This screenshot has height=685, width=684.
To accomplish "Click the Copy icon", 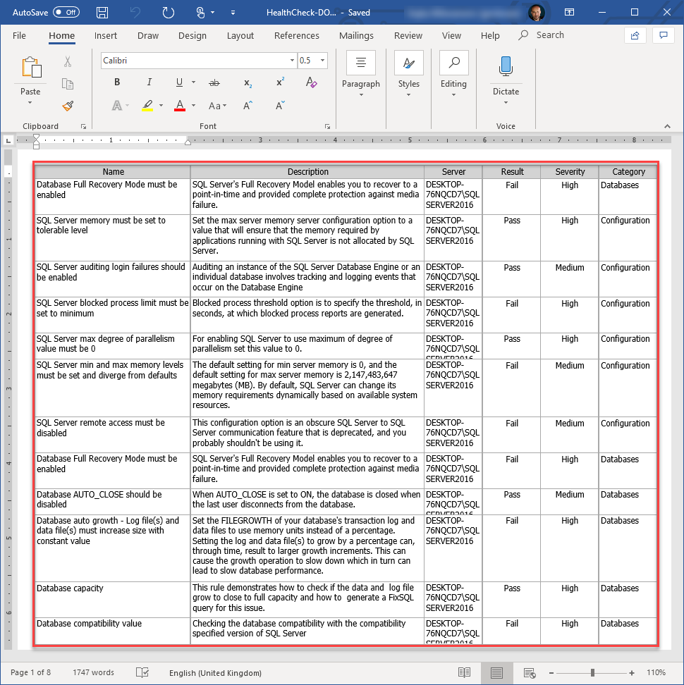I will 67,84.
